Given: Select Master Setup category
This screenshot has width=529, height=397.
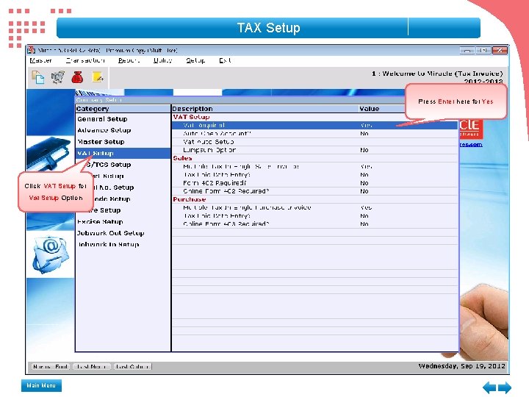Looking at the screenshot, I should pos(123,142).
